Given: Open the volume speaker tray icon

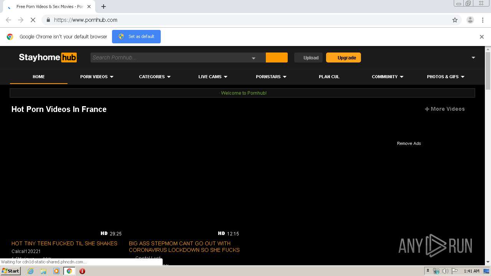Looking at the screenshot, I should coord(445,271).
